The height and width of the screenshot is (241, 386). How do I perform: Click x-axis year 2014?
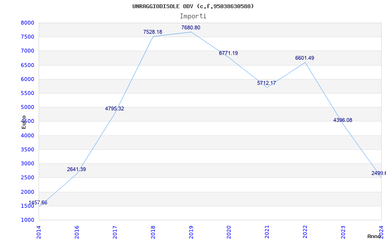pos(39,232)
